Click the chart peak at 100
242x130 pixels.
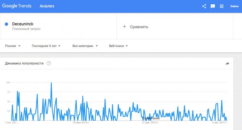coord(51,83)
